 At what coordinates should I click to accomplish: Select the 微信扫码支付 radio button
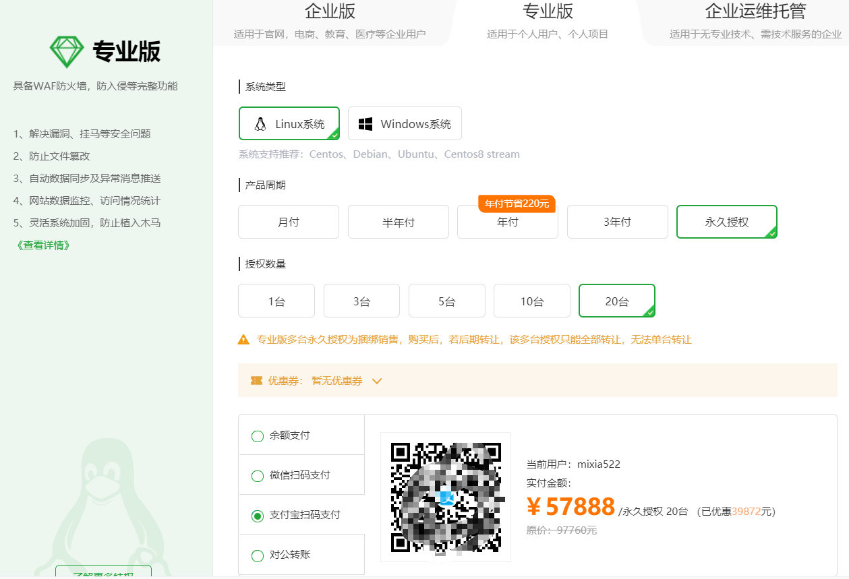tap(257, 476)
